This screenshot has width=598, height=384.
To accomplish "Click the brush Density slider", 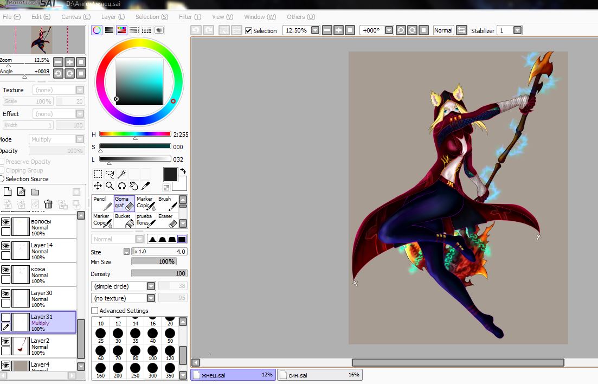I will click(159, 273).
